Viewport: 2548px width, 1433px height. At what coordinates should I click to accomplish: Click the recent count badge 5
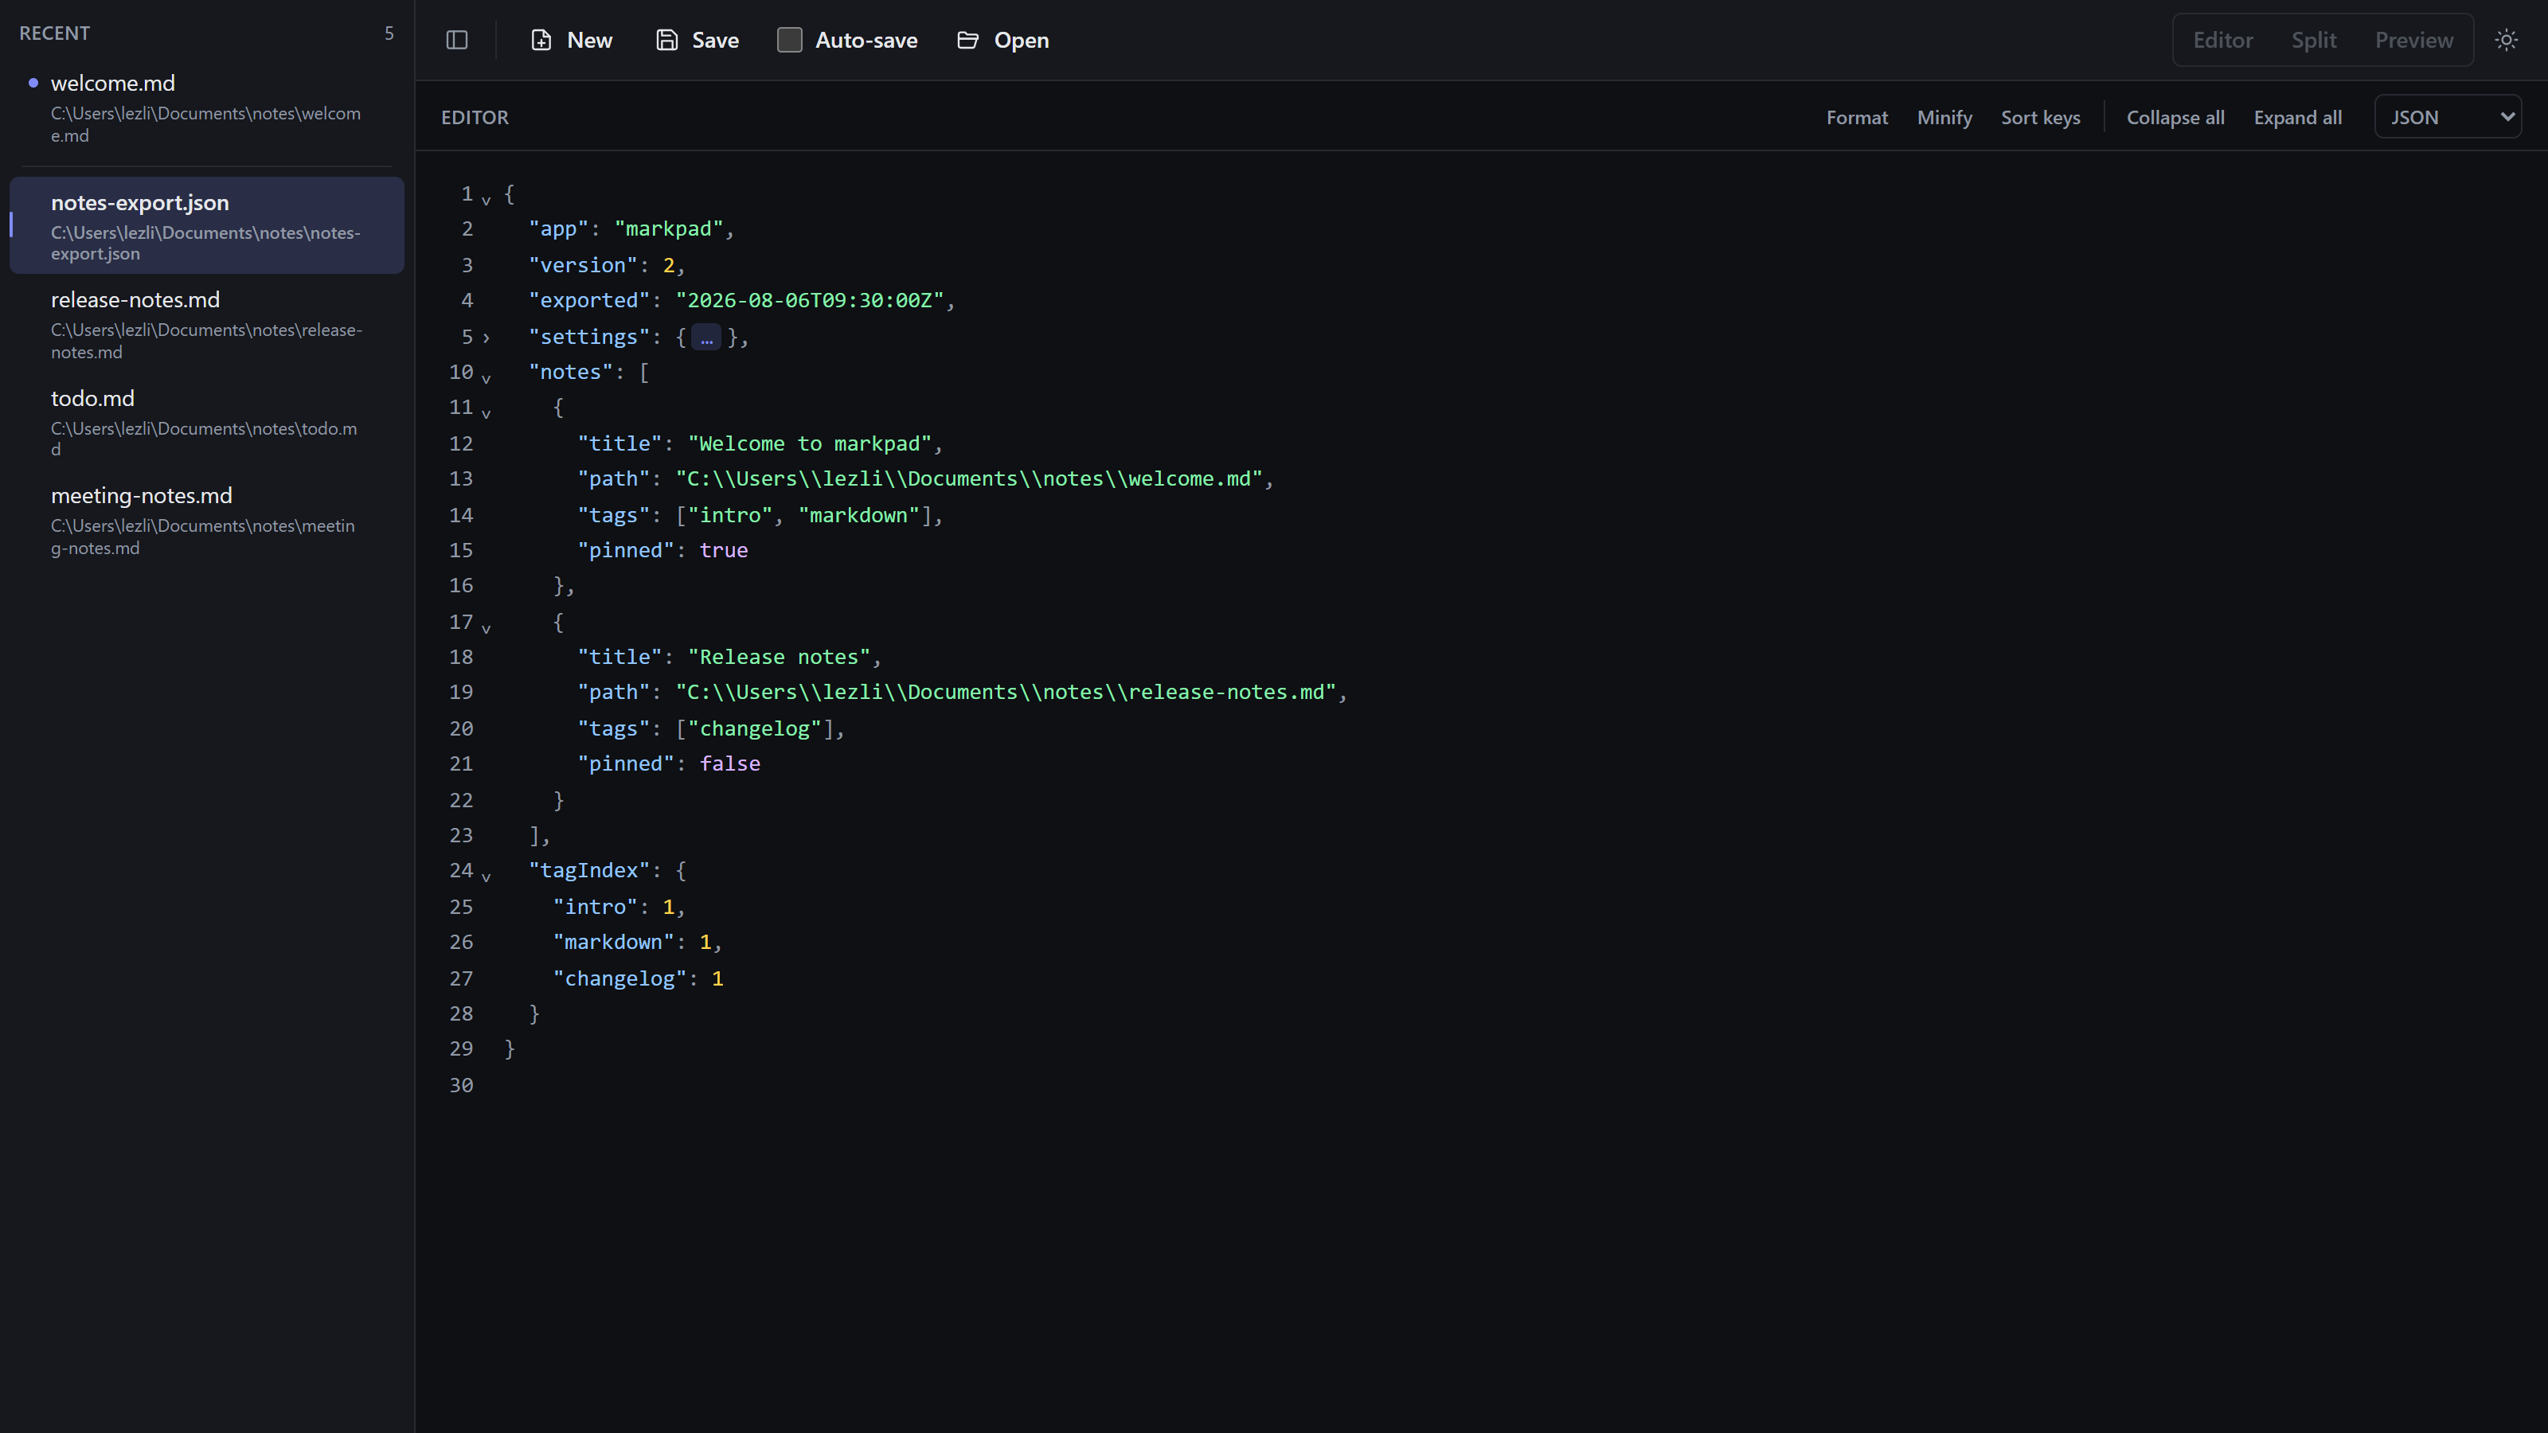point(389,33)
